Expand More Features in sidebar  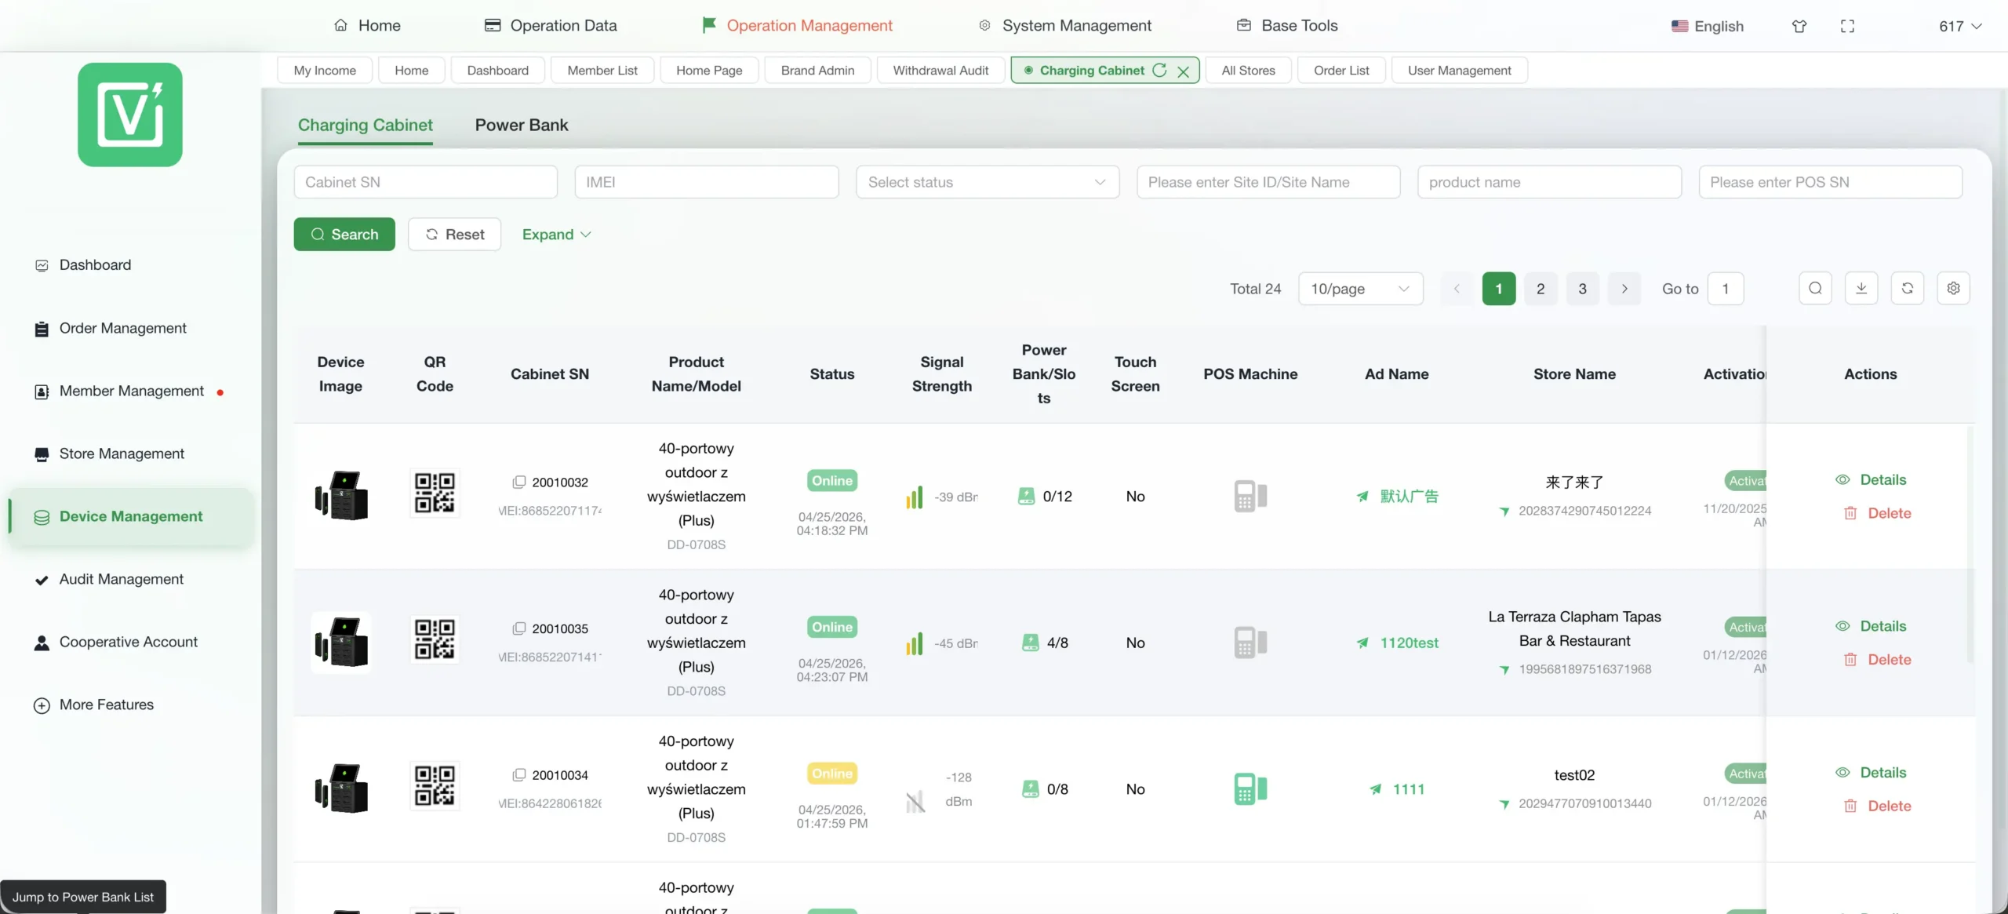click(x=93, y=705)
